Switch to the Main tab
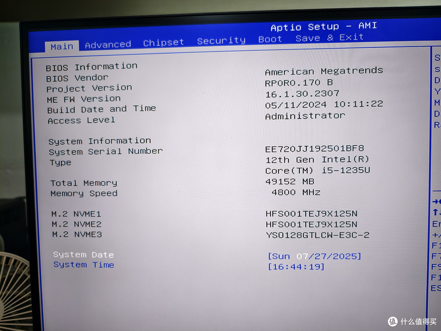The width and height of the screenshot is (441, 331). (62, 47)
